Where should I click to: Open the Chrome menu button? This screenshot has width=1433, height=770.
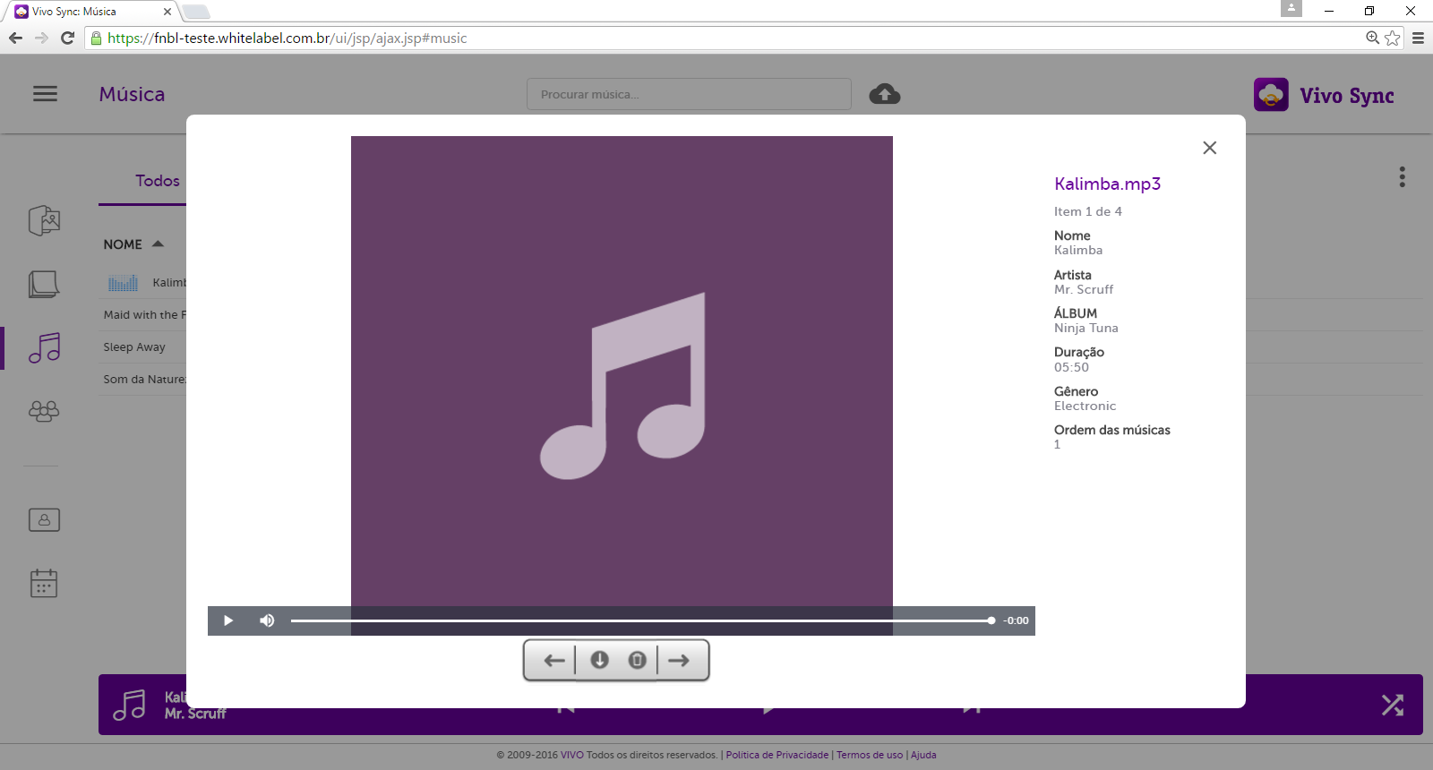(x=1418, y=38)
